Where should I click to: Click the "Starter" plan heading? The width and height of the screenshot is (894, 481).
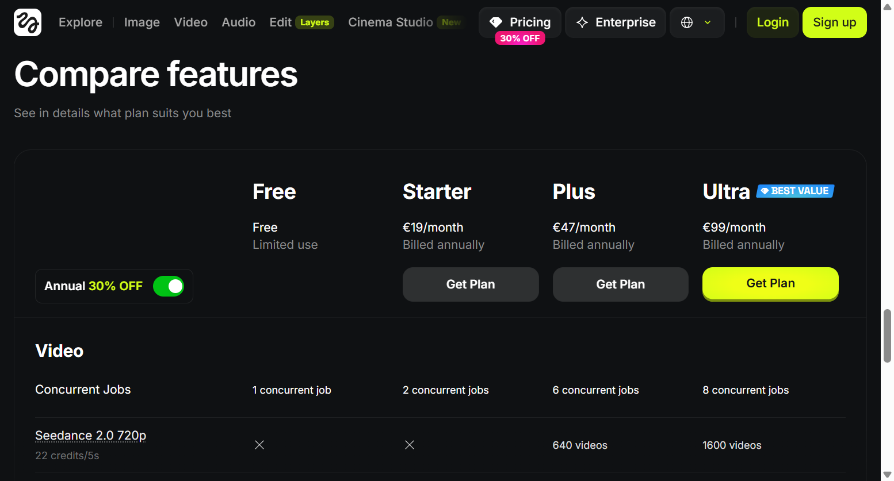coord(437,191)
